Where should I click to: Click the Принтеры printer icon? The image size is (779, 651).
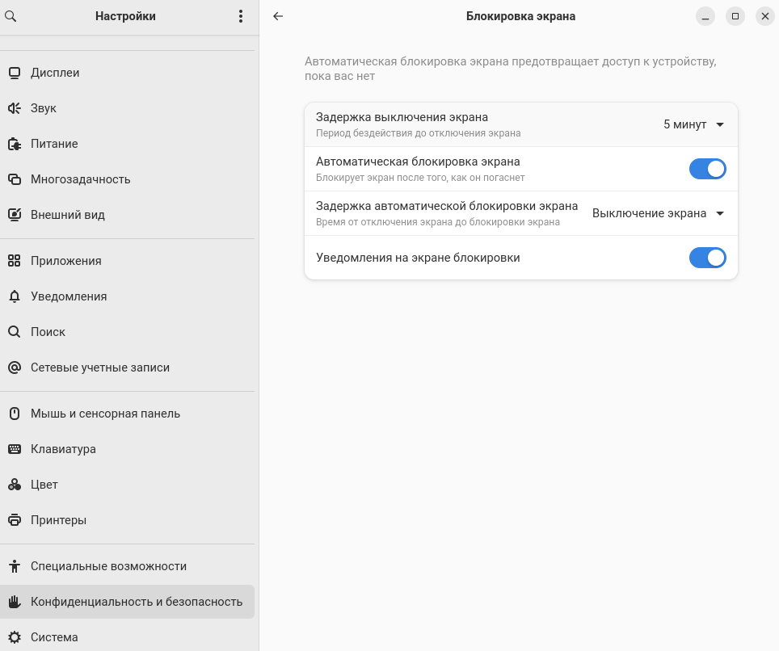[15, 520]
